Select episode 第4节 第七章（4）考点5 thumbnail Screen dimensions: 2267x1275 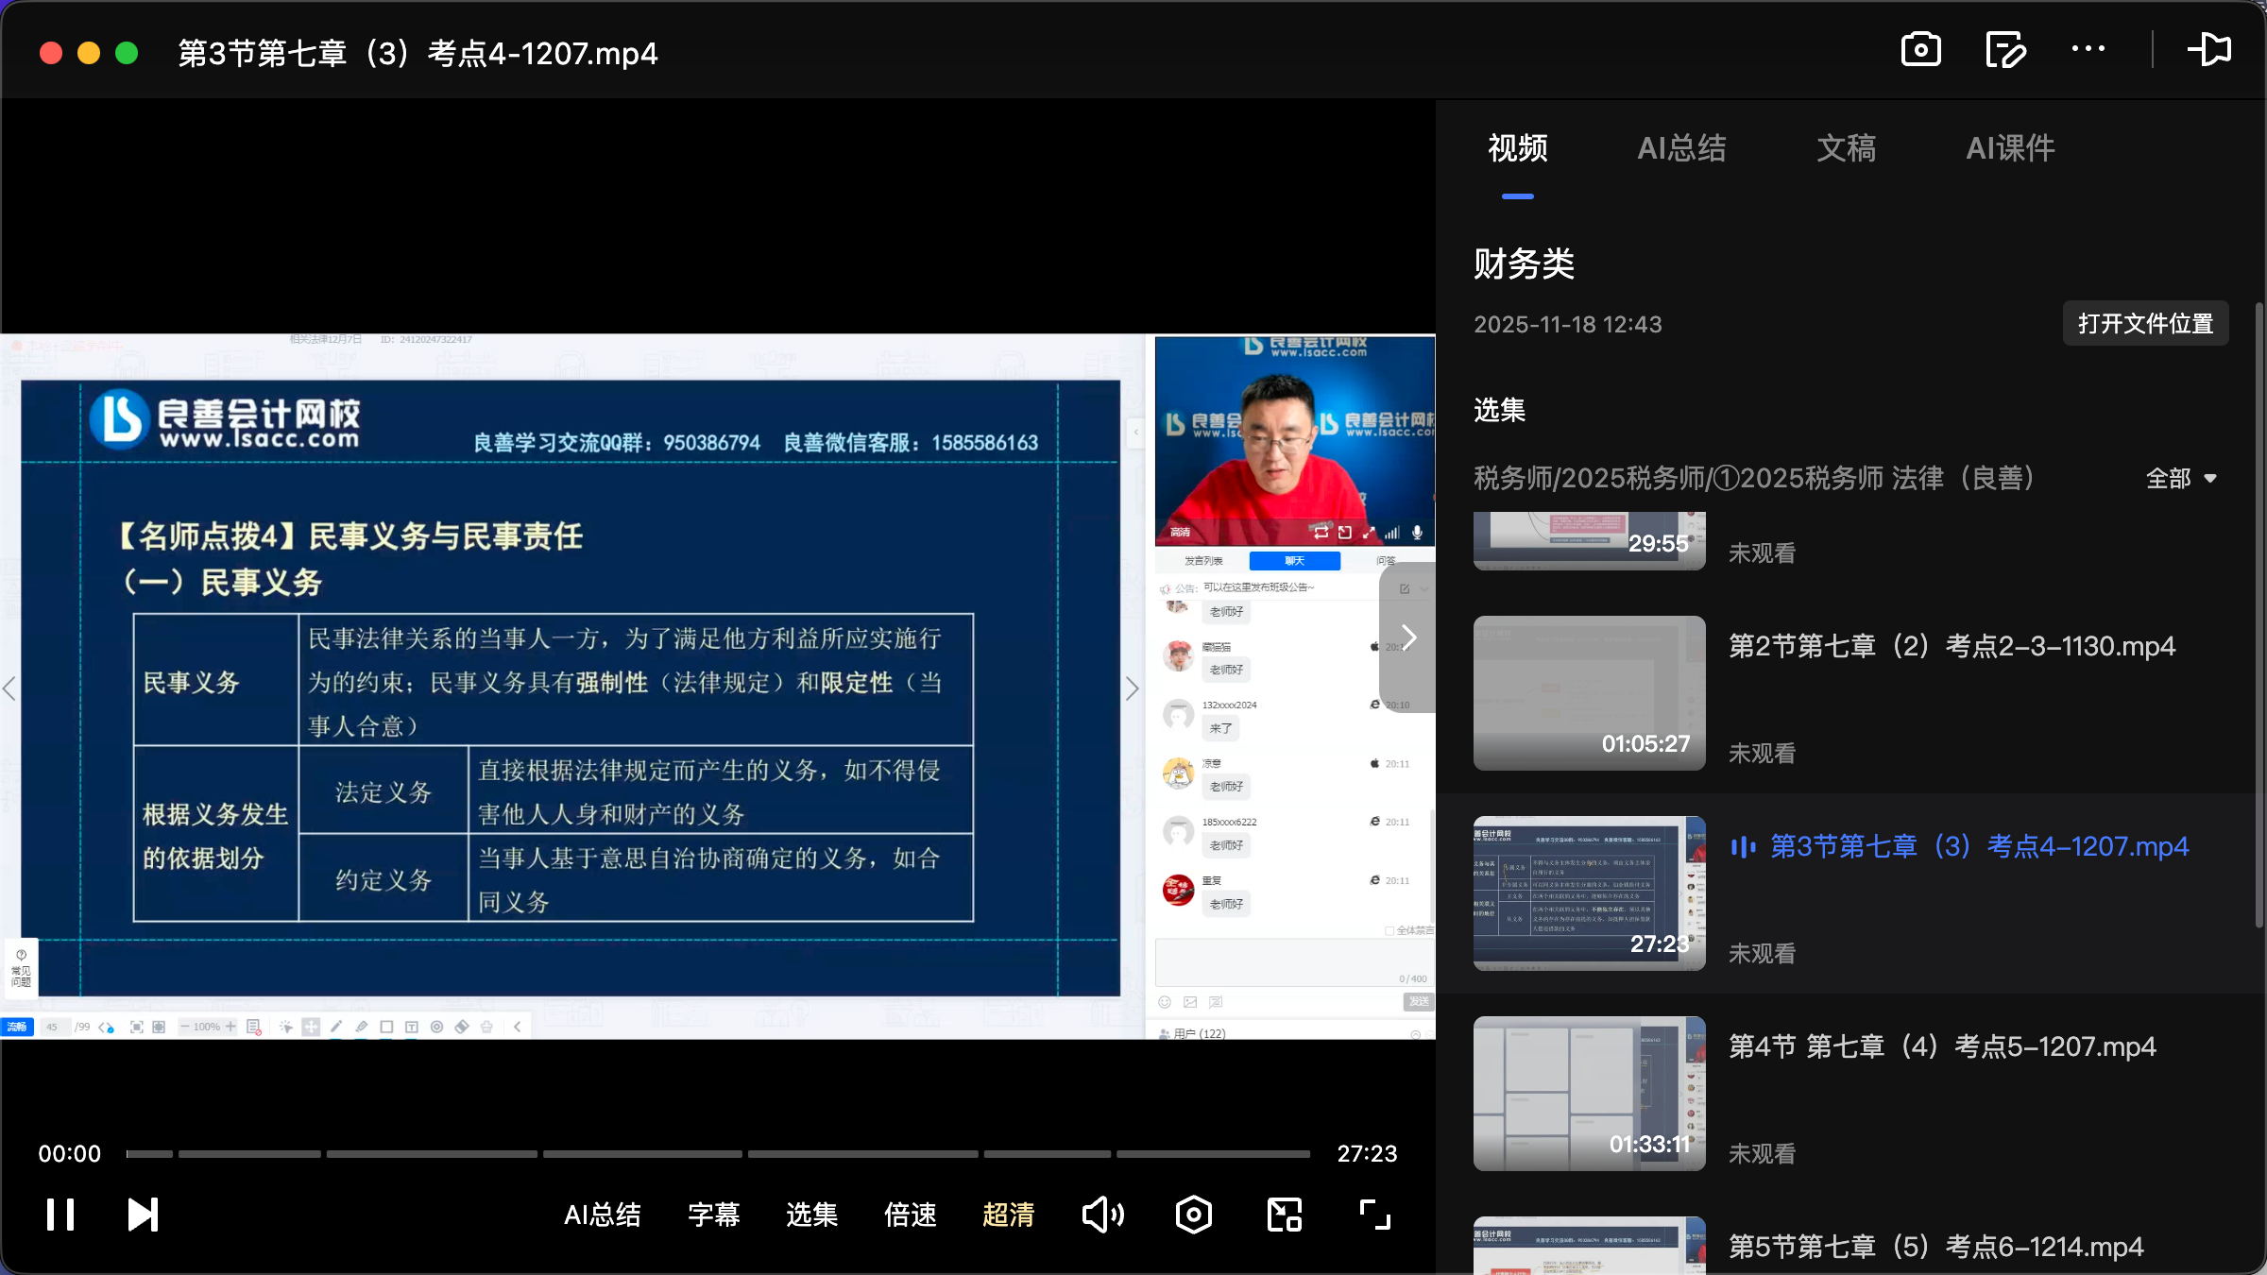click(x=1588, y=1094)
